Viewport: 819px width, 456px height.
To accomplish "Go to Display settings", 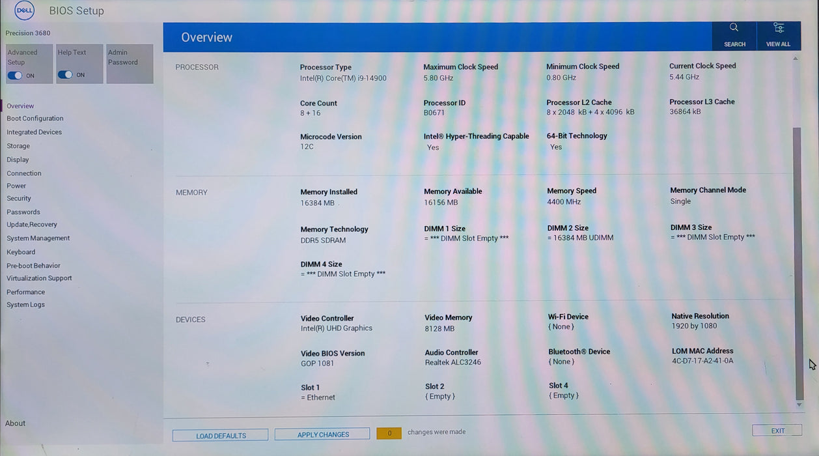I will (x=18, y=160).
